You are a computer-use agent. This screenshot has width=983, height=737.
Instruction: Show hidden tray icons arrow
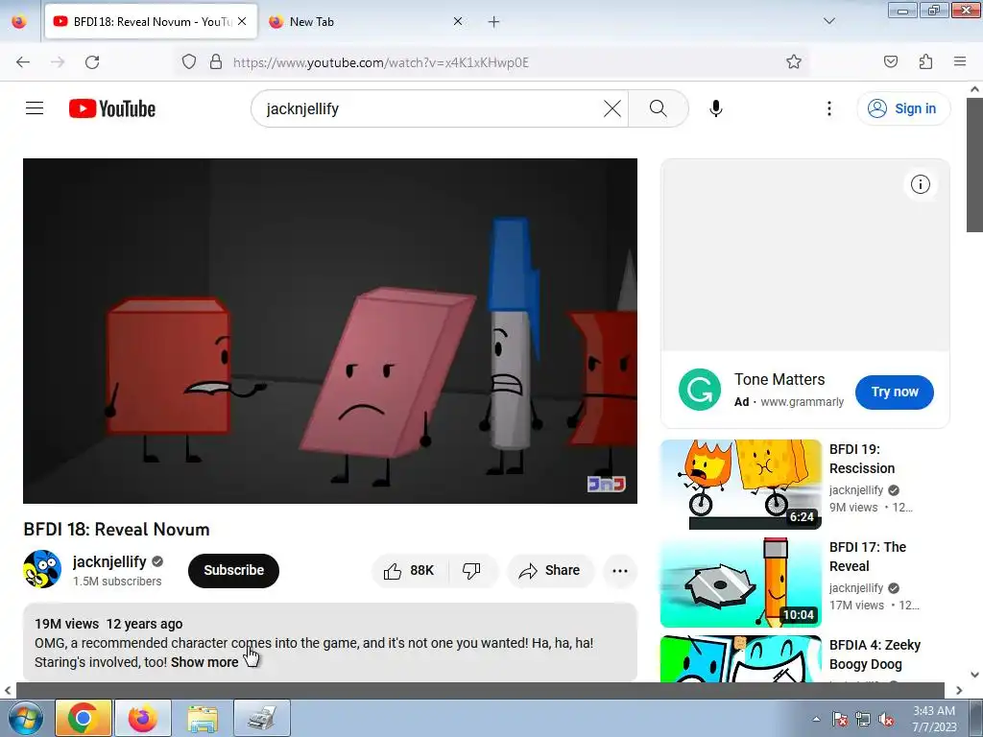[816, 719]
